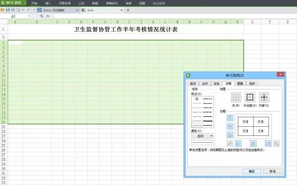The height and width of the screenshot is (186, 297).
Task: Open the 开始 ribbon menu
Action: 34,3
